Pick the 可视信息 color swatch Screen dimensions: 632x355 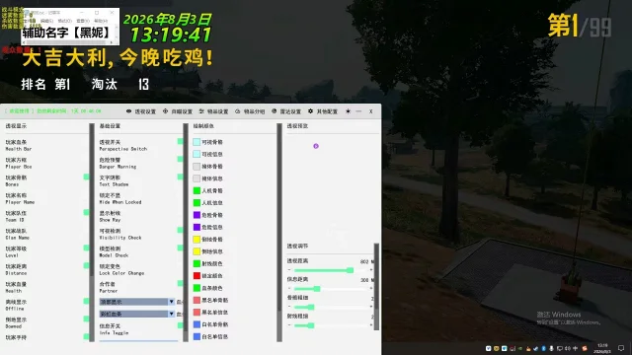[x=197, y=154]
